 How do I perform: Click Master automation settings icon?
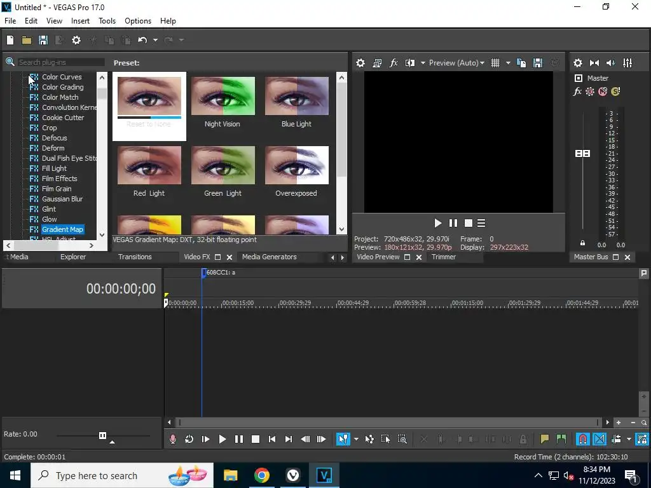tap(590, 91)
